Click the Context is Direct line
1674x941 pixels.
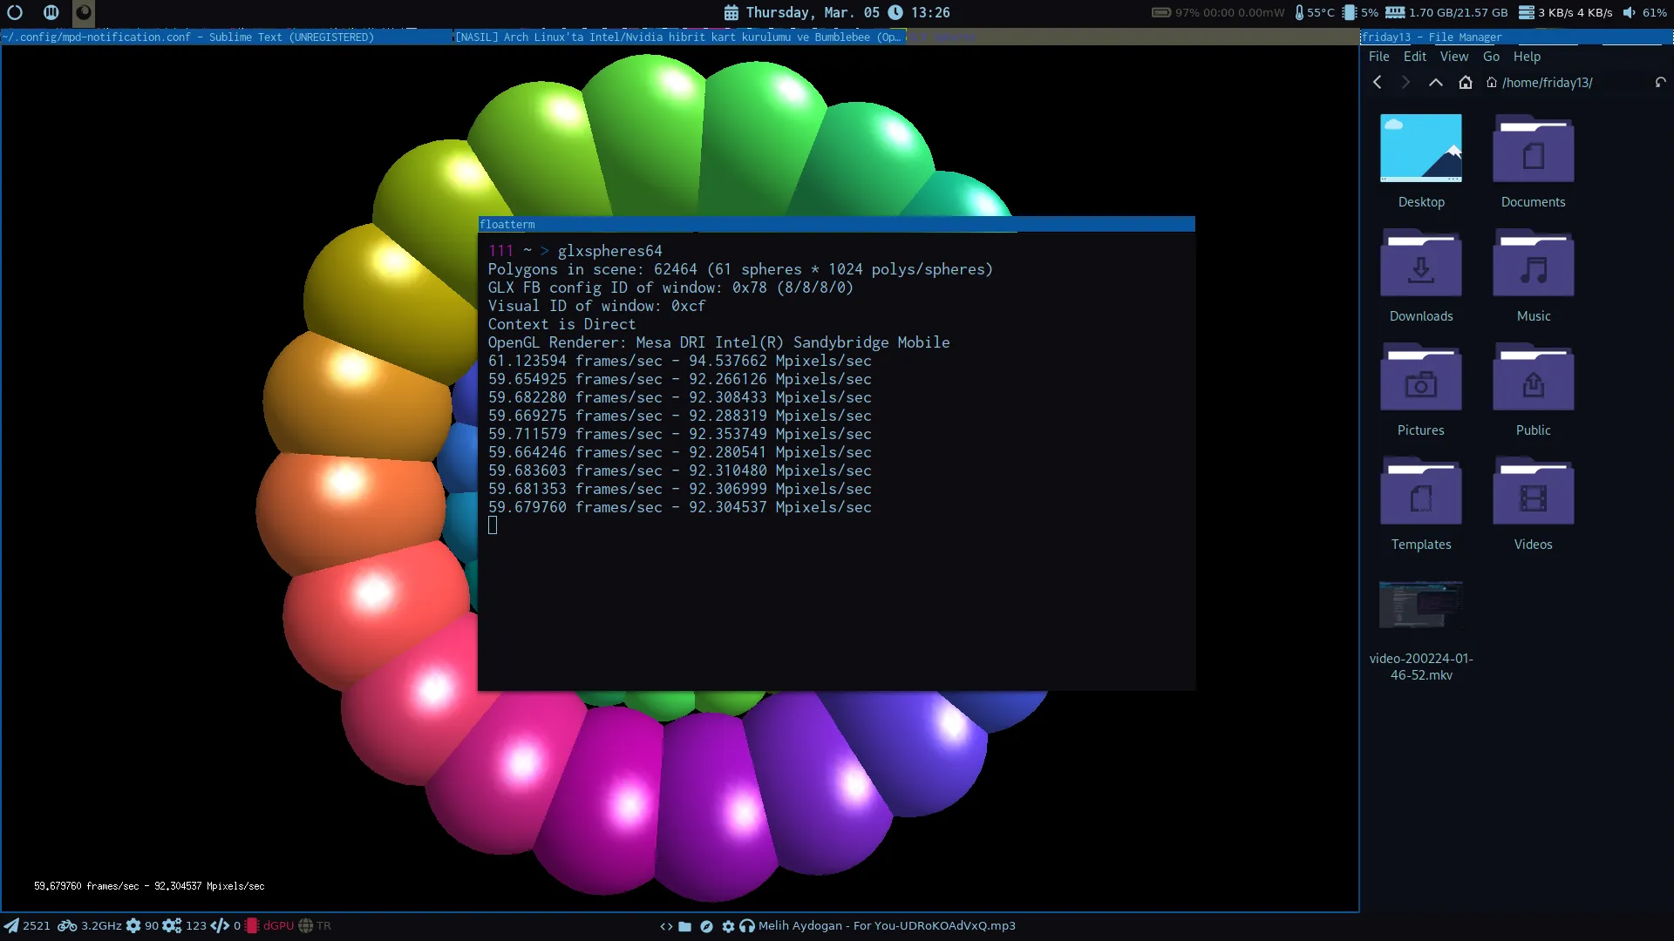coord(561,324)
